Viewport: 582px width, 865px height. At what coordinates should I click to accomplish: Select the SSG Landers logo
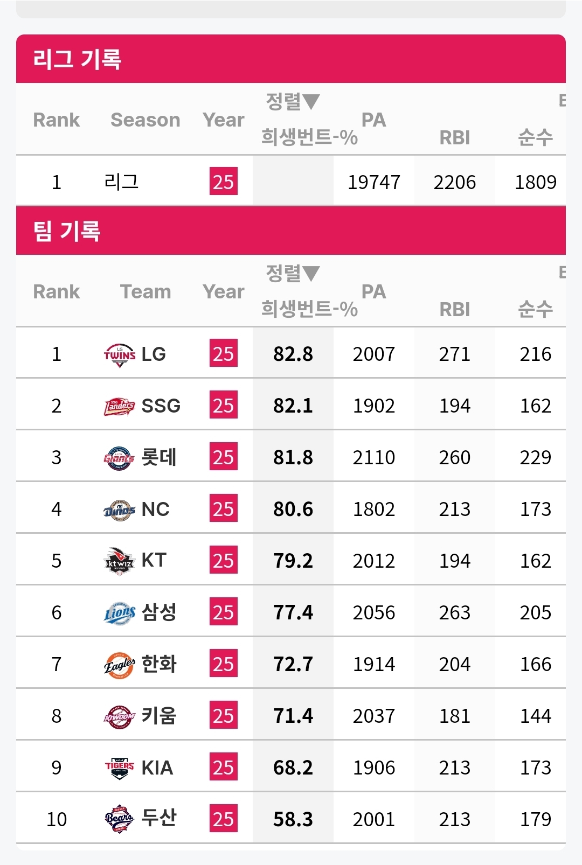(120, 406)
